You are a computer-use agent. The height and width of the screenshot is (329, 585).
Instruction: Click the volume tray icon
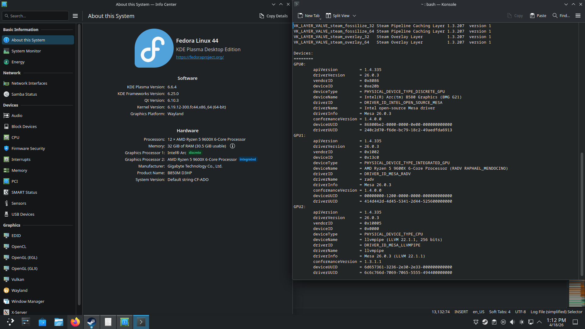512,322
